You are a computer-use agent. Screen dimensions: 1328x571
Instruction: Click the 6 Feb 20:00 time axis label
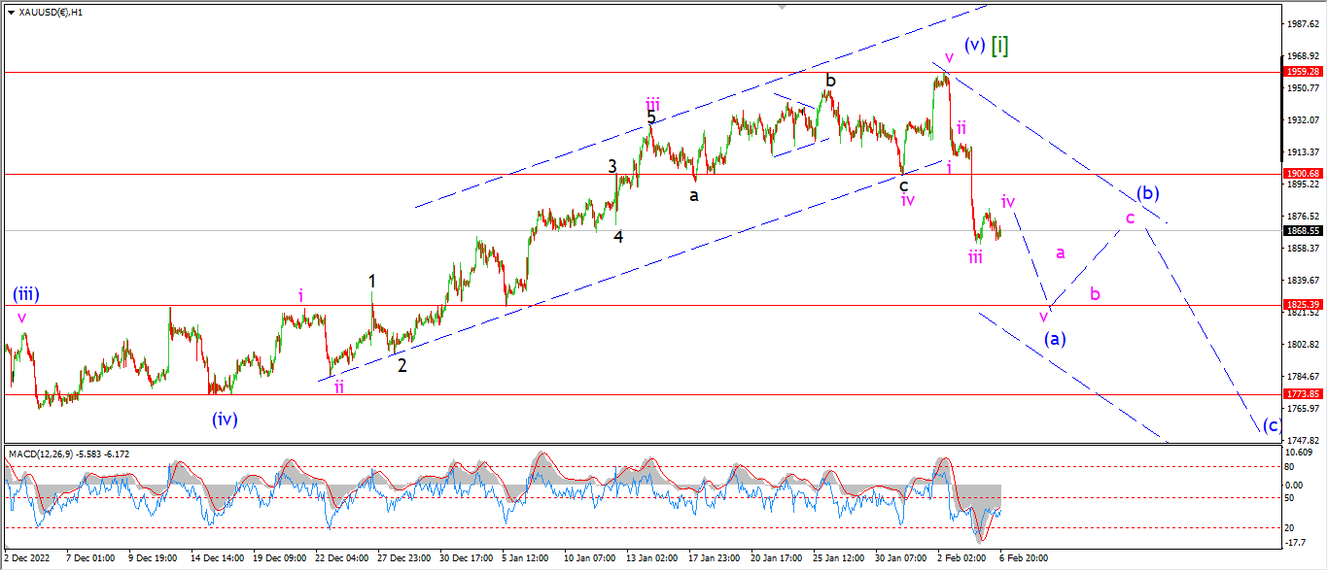(1025, 559)
